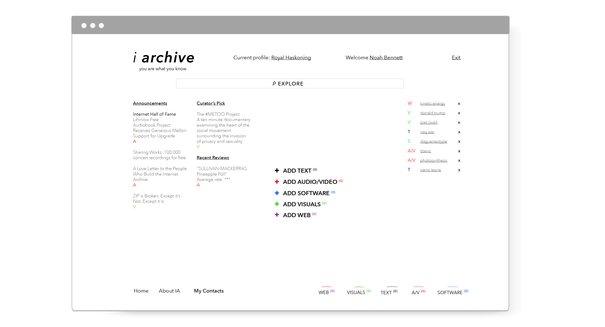The image size is (605, 327).
Task: Remove the kinetic energy search entry
Action: coord(459,104)
